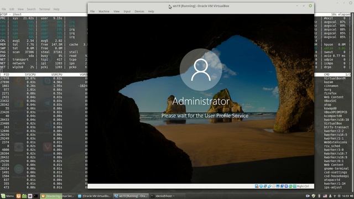Screen dimensions: 354x199
Task: Open the Edit menu in the terminal window
Action: 12,9
